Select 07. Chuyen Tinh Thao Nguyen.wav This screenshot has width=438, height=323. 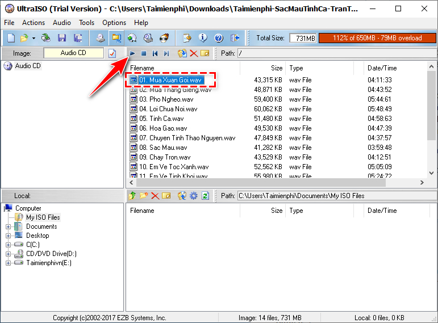(187, 138)
